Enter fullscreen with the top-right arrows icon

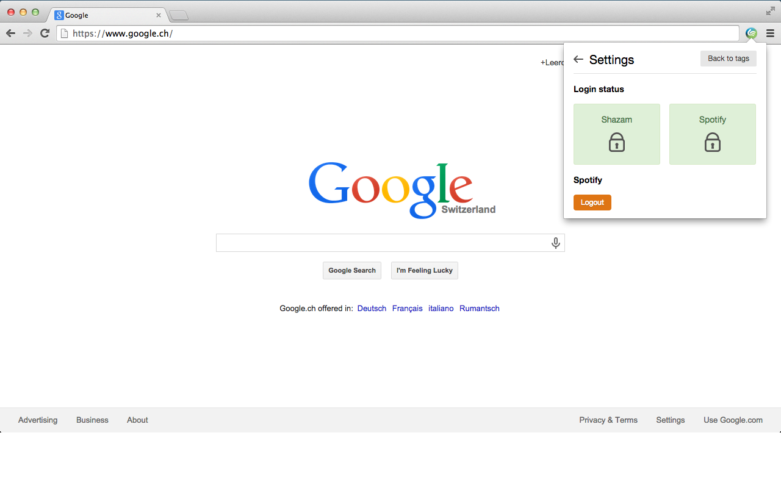click(771, 11)
